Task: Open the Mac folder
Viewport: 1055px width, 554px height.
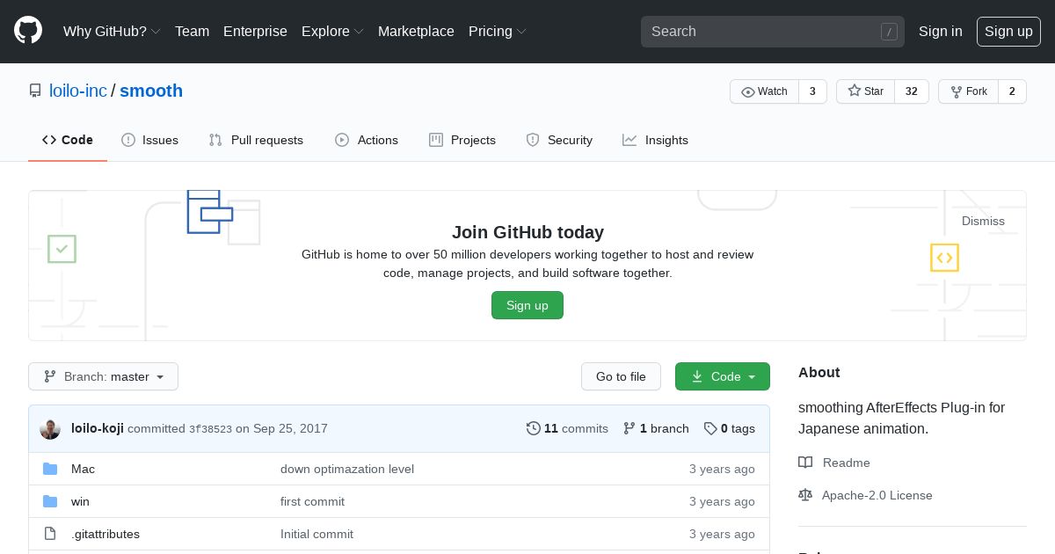Action: [83, 469]
